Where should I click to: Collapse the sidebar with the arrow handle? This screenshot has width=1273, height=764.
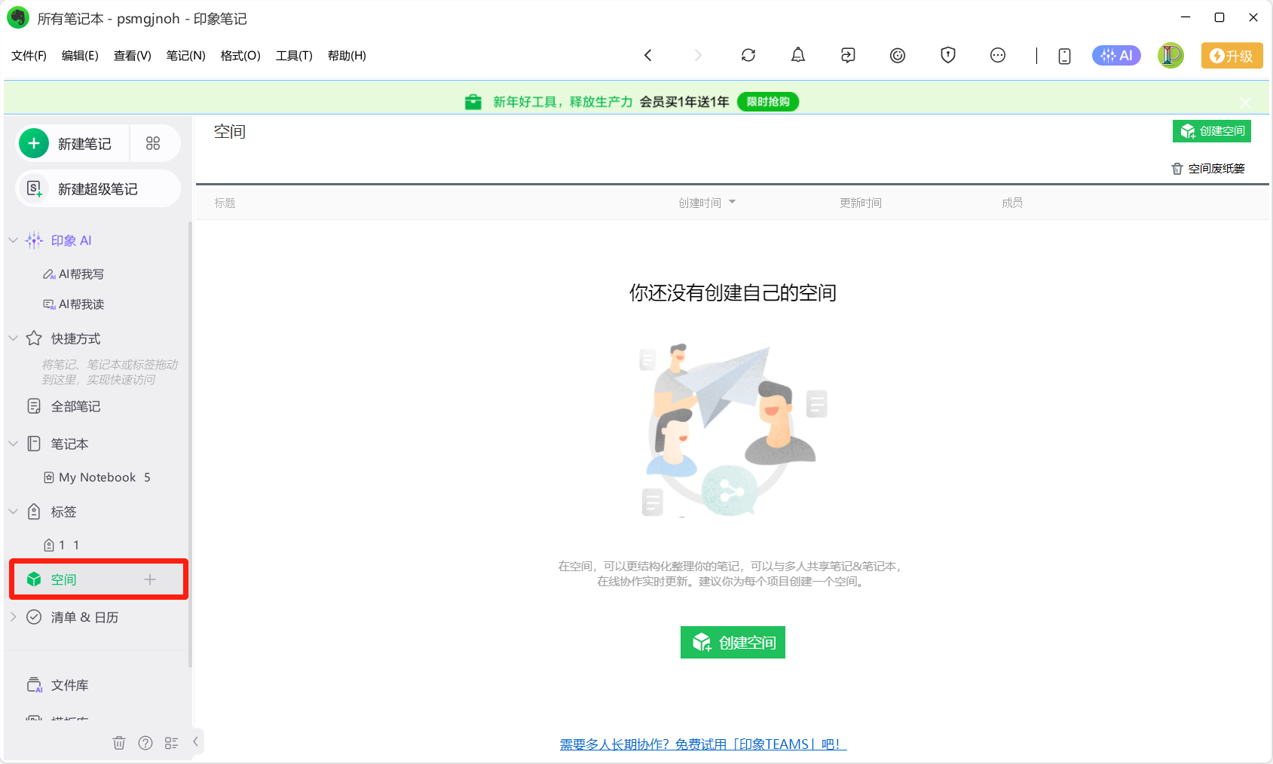196,741
